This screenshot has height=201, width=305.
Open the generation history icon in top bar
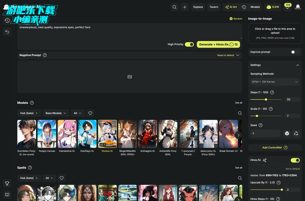[x=244, y=7]
